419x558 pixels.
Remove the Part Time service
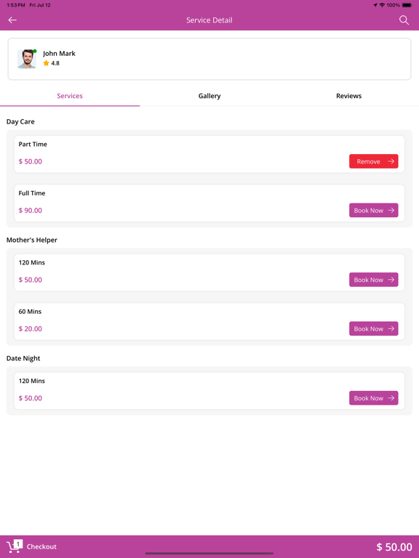pyautogui.click(x=373, y=161)
